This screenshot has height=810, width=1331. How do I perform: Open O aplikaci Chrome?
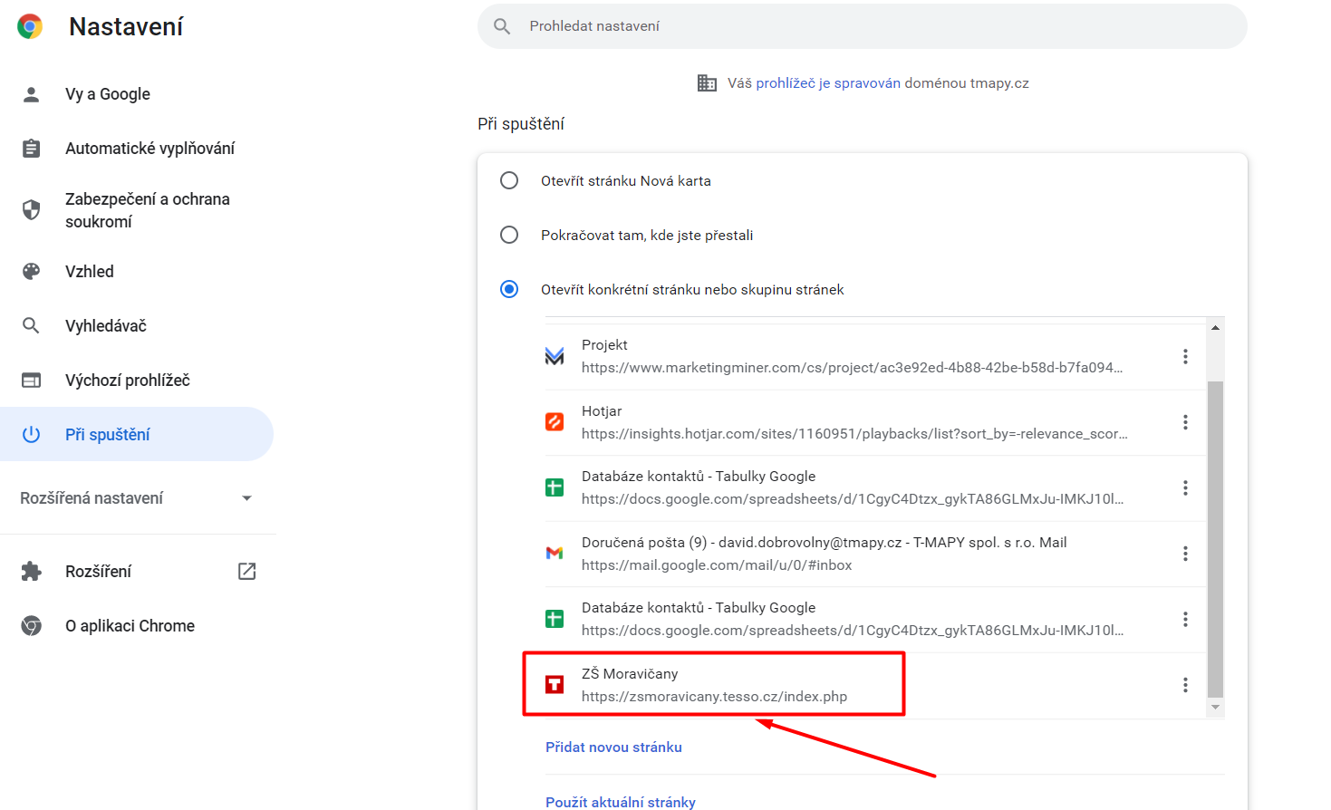coord(137,626)
